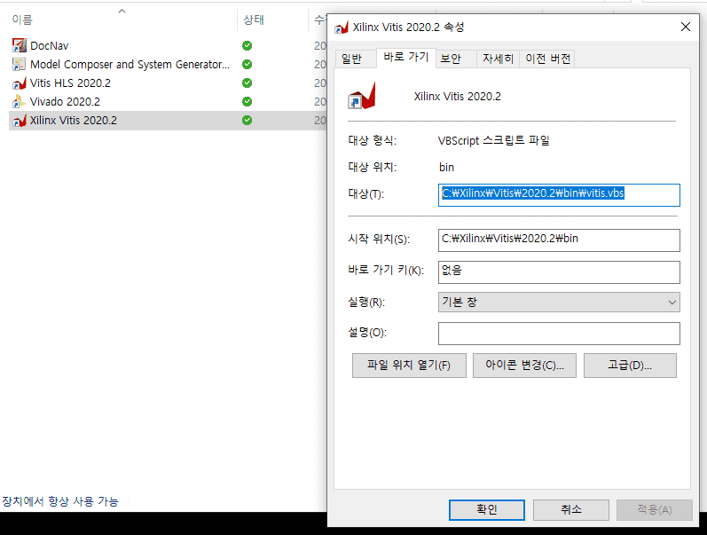Viewport: 707px width, 535px height.
Task: Click 파일 위치 열기 button
Action: coord(409,366)
